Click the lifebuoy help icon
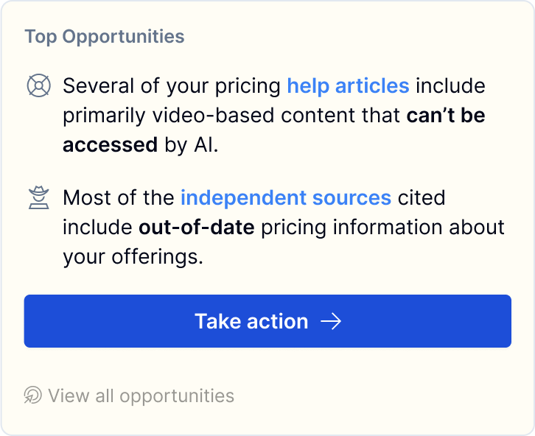The height and width of the screenshot is (436, 535). click(39, 85)
